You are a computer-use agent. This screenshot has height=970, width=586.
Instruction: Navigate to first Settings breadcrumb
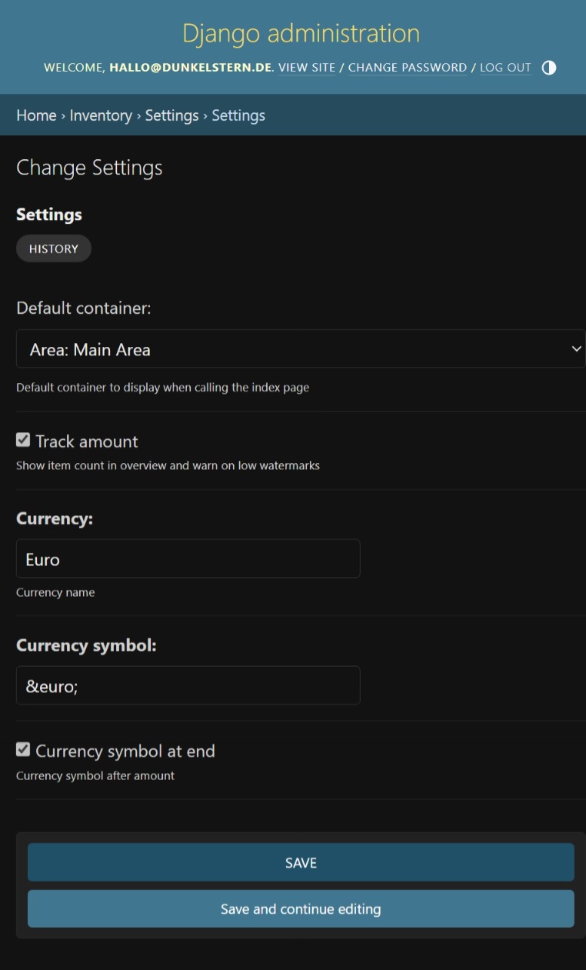pos(171,115)
